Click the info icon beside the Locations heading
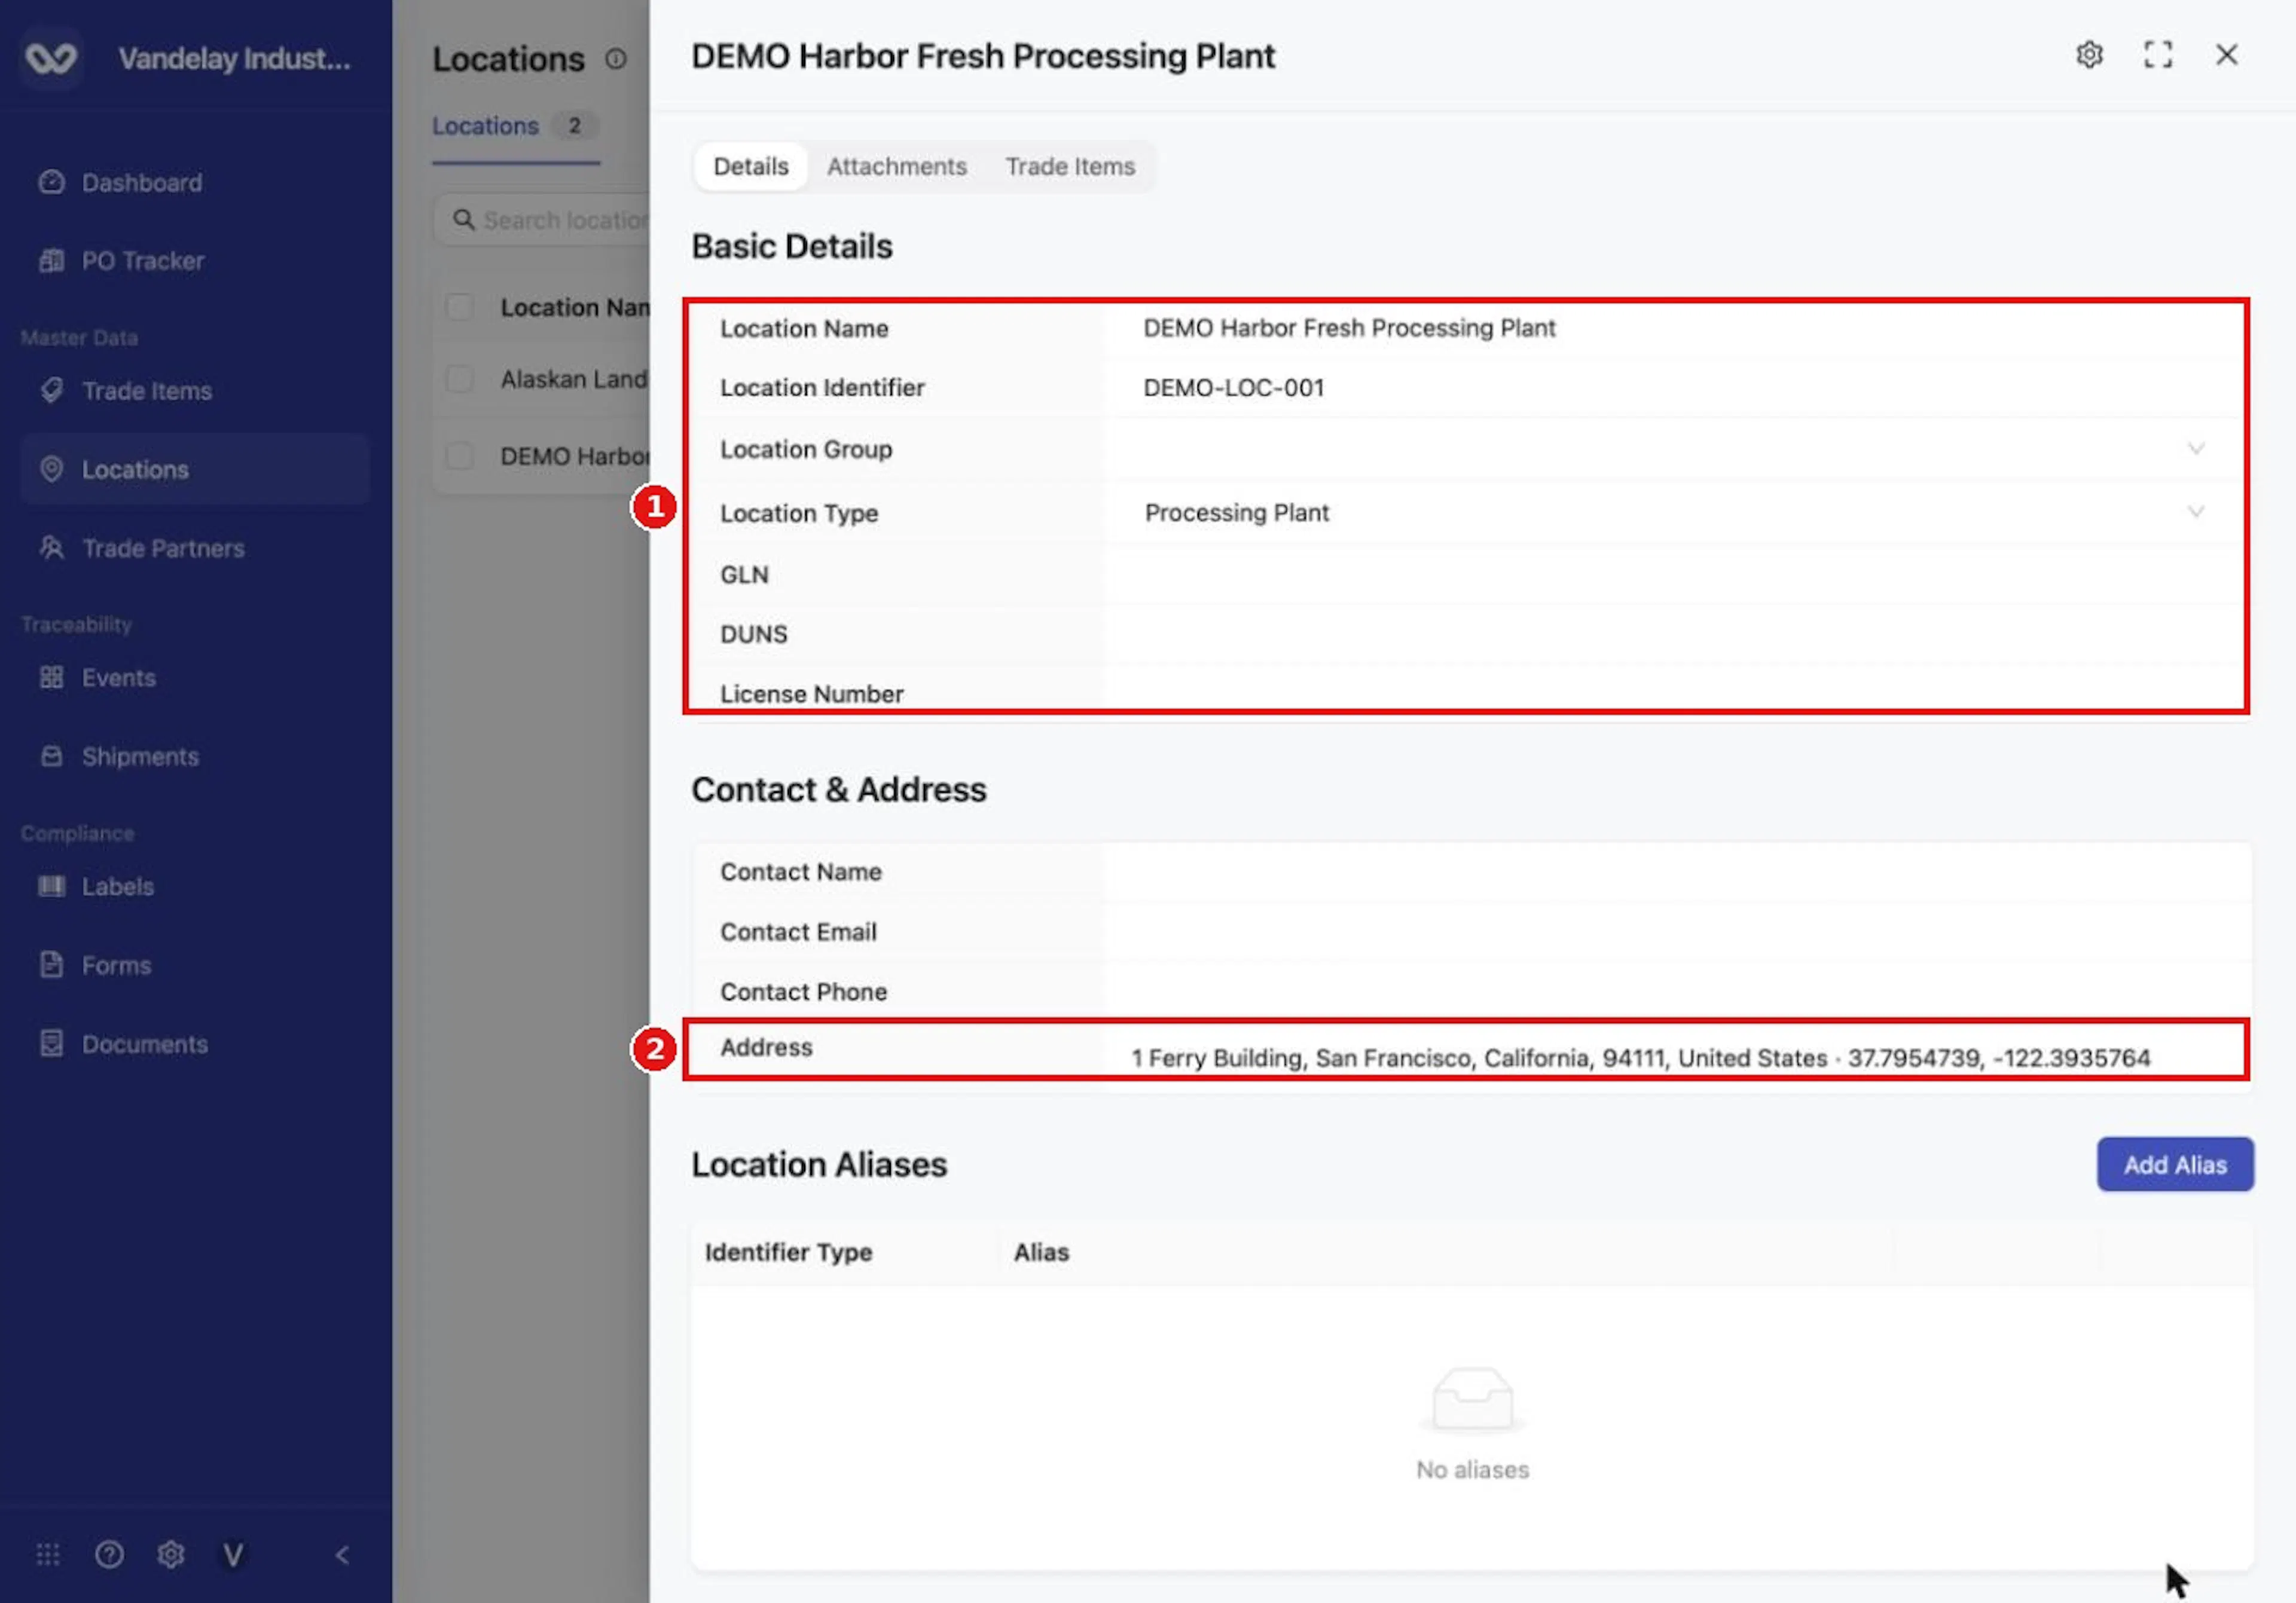This screenshot has width=2296, height=1603. point(616,59)
